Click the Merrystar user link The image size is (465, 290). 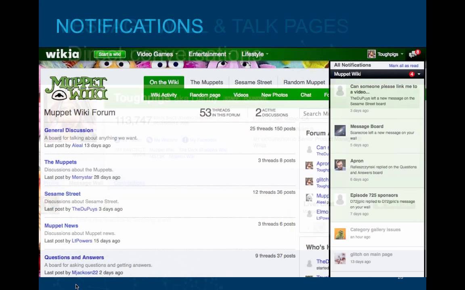tap(82, 177)
